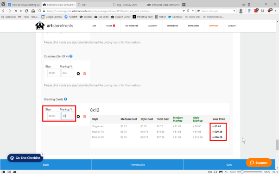Open the Go-Live Checklist
Image resolution: width=279 pixels, height=174 pixels.
[x=25, y=158]
